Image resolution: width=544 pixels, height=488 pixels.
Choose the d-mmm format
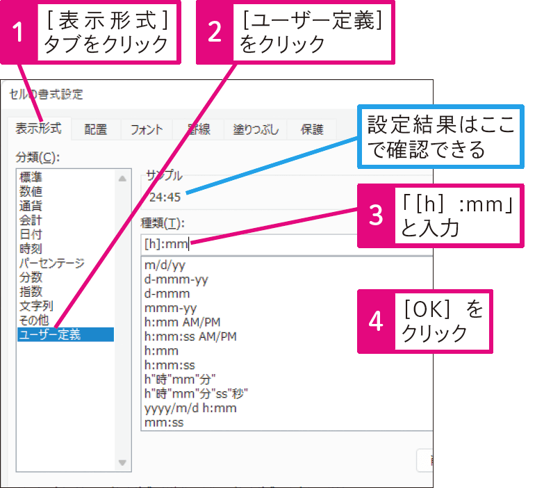pos(167,293)
